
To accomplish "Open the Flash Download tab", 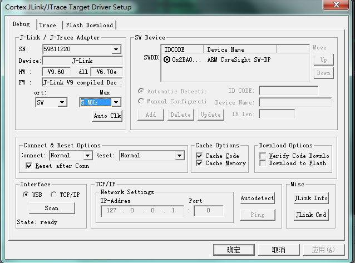I will pyautogui.click(x=90, y=25).
